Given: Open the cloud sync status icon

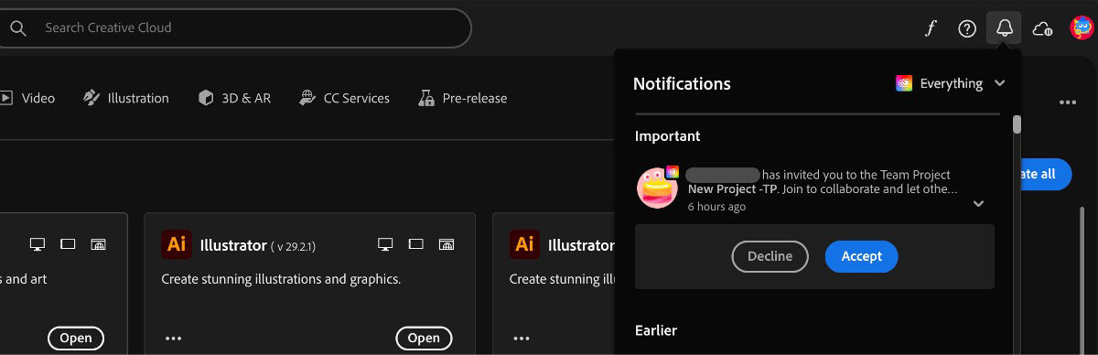Looking at the screenshot, I should 1042,28.
